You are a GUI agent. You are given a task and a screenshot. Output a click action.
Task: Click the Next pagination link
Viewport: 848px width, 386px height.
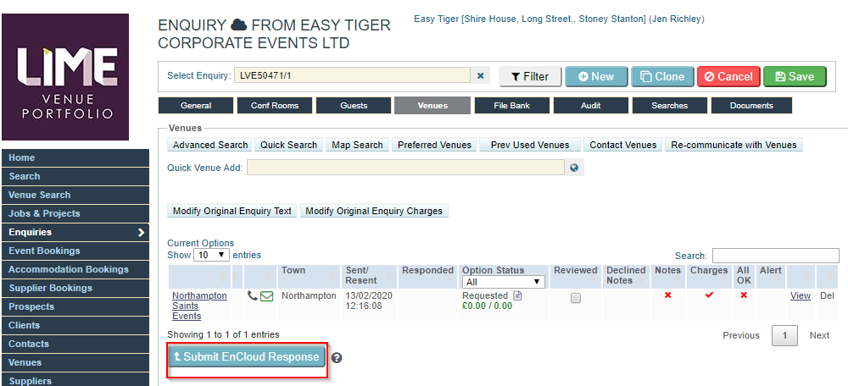pos(819,335)
